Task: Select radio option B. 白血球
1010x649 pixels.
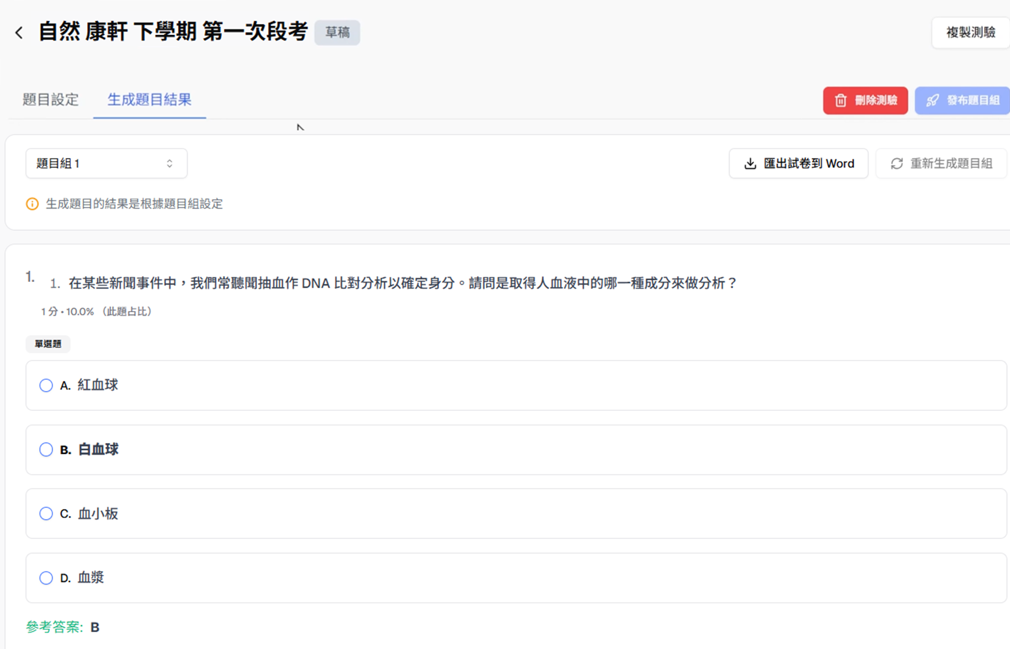Action: pos(46,450)
